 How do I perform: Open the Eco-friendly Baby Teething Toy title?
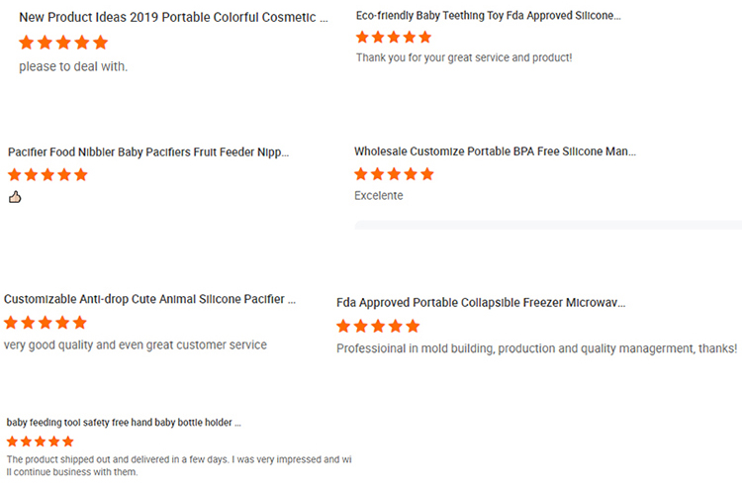click(489, 16)
